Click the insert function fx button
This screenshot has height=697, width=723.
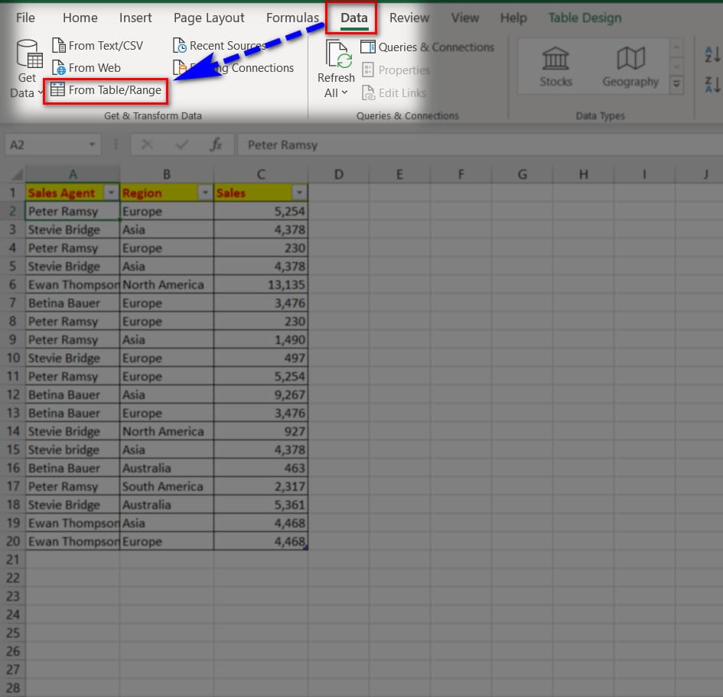pyautogui.click(x=217, y=144)
